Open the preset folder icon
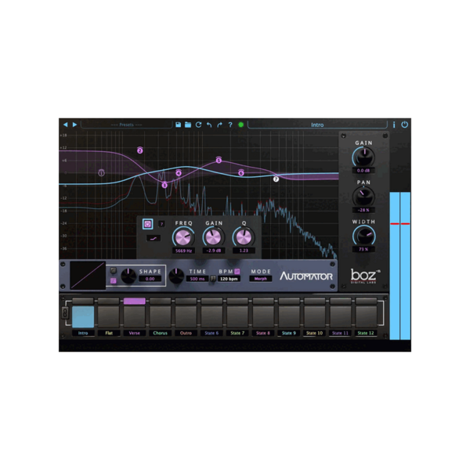470x470 pixels. (188, 125)
